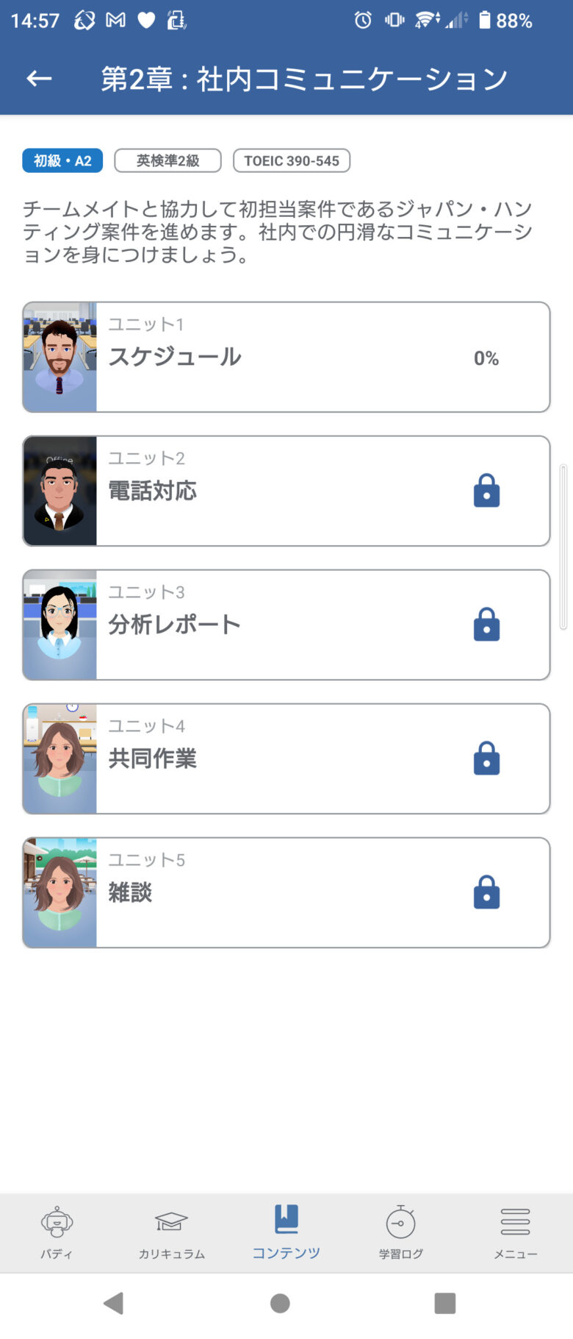Click the 初級・A2 level badge

point(62,160)
